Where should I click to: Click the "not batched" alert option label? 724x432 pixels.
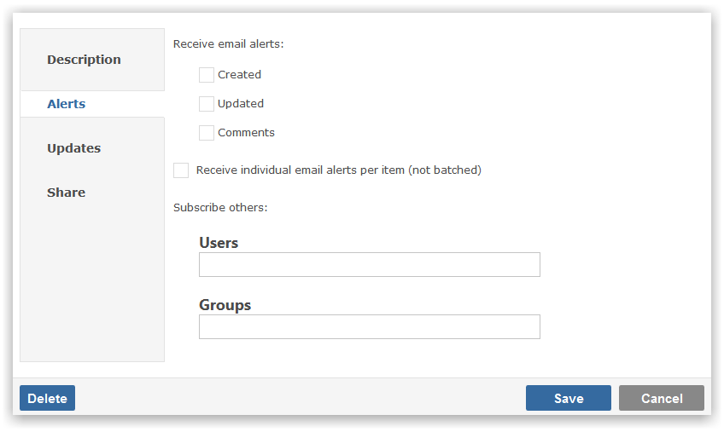(x=338, y=170)
